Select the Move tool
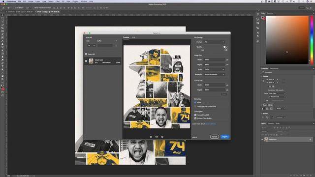 [2, 15]
